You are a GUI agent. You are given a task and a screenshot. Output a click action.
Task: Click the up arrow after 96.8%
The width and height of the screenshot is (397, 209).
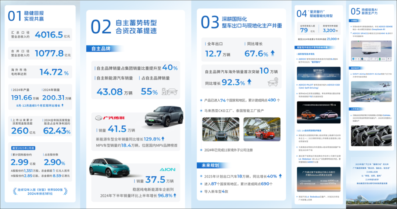tap(175, 195)
